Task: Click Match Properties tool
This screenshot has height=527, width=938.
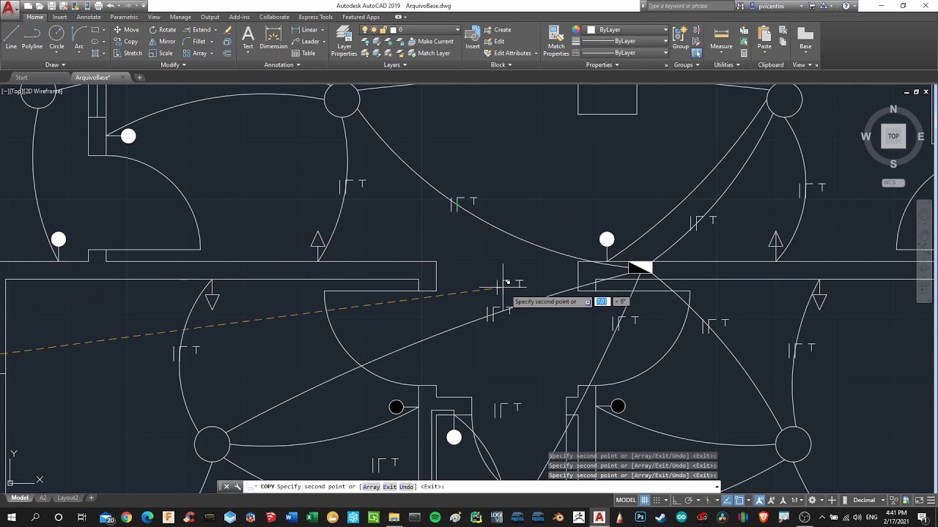Action: [556, 41]
